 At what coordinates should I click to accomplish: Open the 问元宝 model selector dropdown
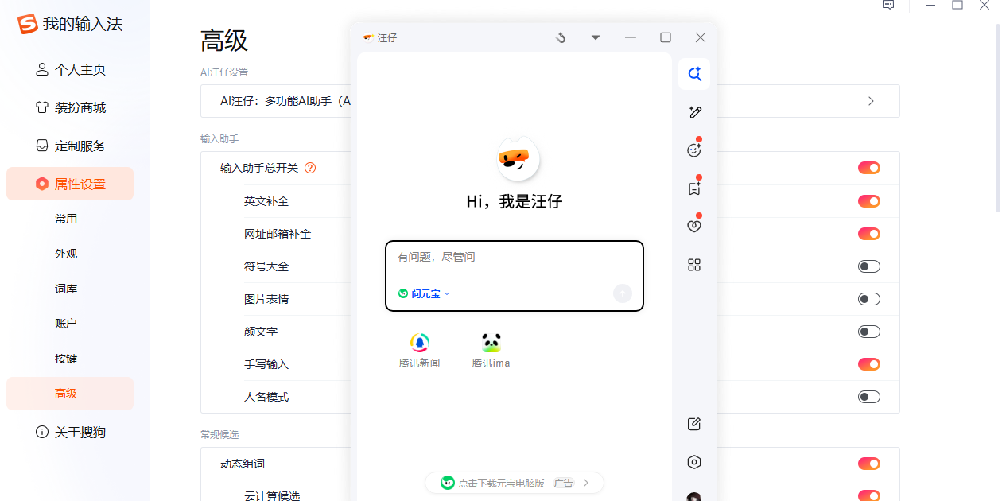[425, 293]
